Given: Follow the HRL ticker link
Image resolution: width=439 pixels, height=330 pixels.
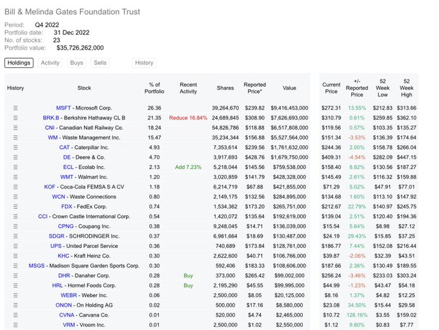Looking at the screenshot, I should pos(57,285).
